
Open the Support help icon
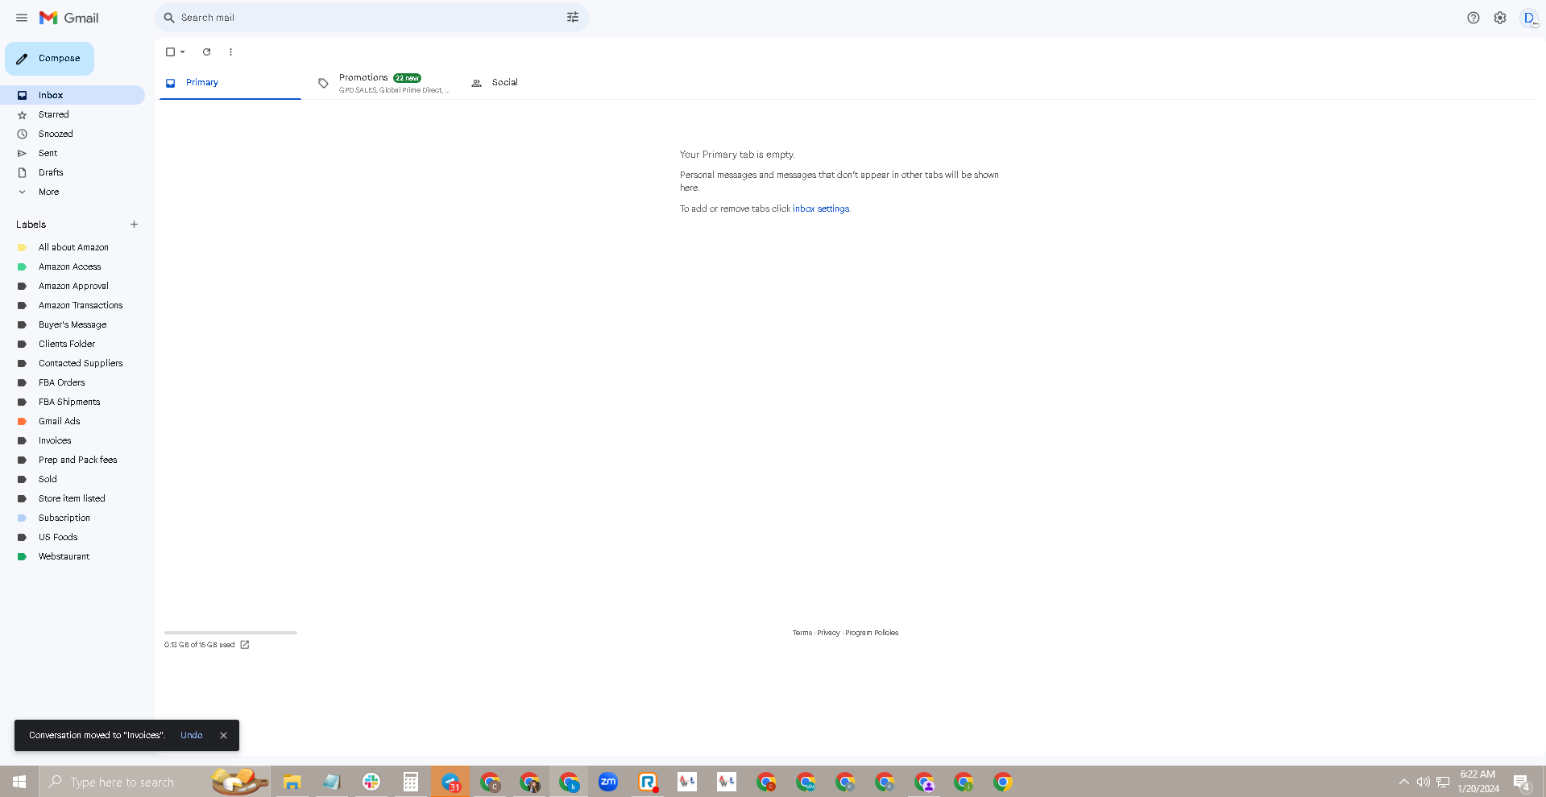pyautogui.click(x=1473, y=18)
